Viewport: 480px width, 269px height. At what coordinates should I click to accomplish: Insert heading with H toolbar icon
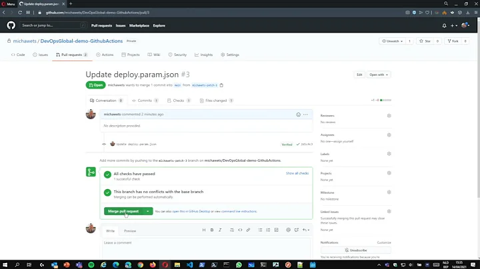[x=204, y=230]
